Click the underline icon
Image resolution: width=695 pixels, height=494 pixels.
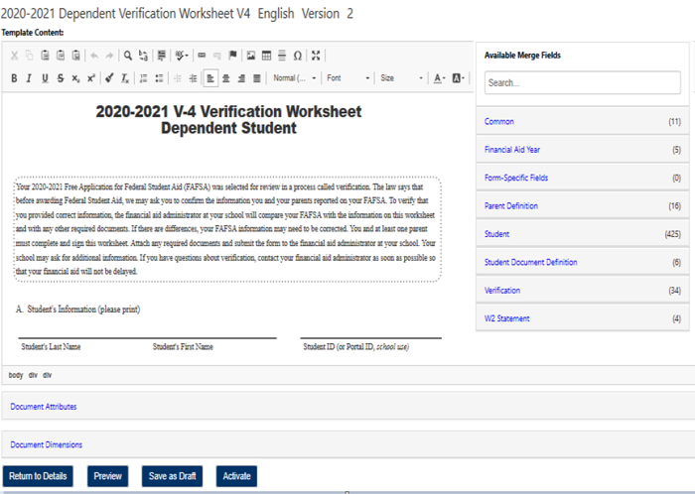coord(46,78)
